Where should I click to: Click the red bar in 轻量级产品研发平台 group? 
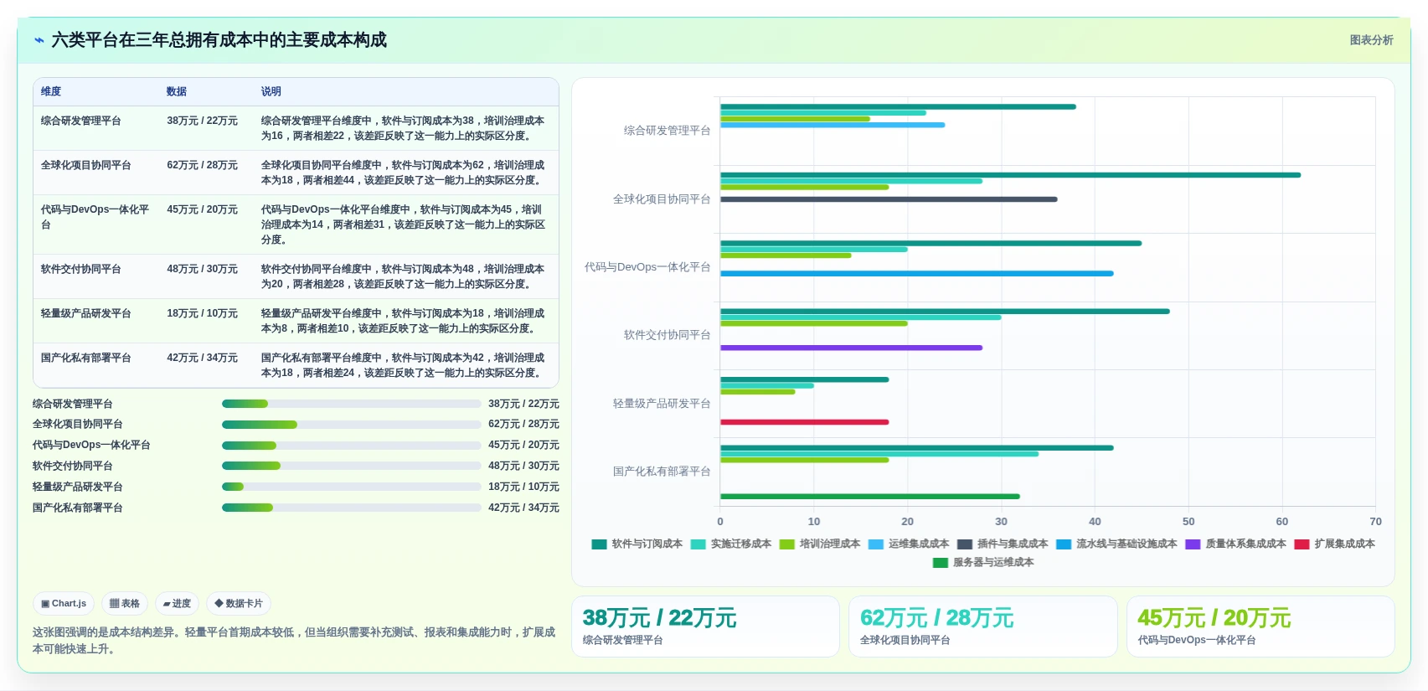tap(804, 422)
